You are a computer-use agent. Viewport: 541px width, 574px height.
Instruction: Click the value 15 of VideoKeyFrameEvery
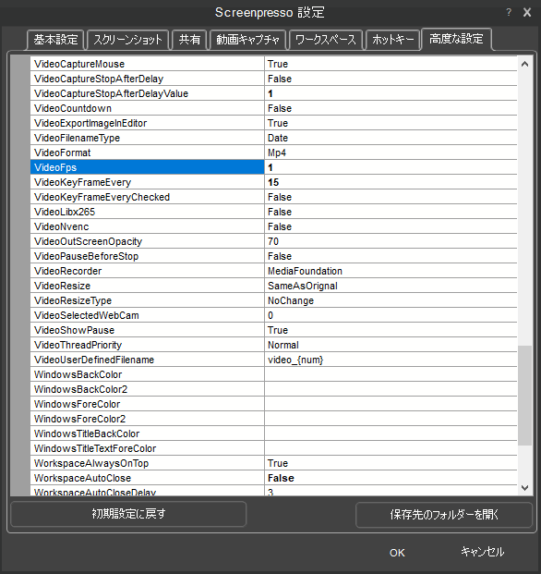391,182
